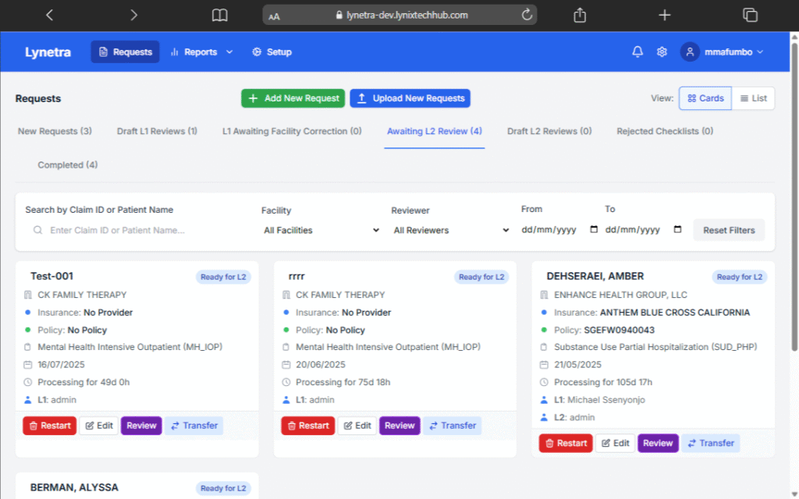
Task: Click the To date calendar picker icon
Action: 677,230
